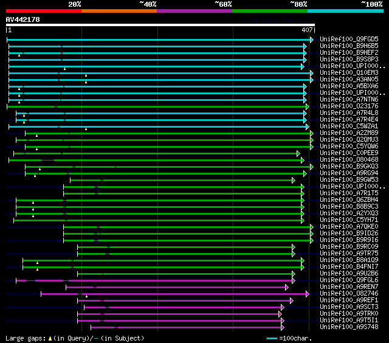This screenshot has width=389, height=343.
Task: Click the white AV442178 query sequence bar
Action: click(x=160, y=25)
